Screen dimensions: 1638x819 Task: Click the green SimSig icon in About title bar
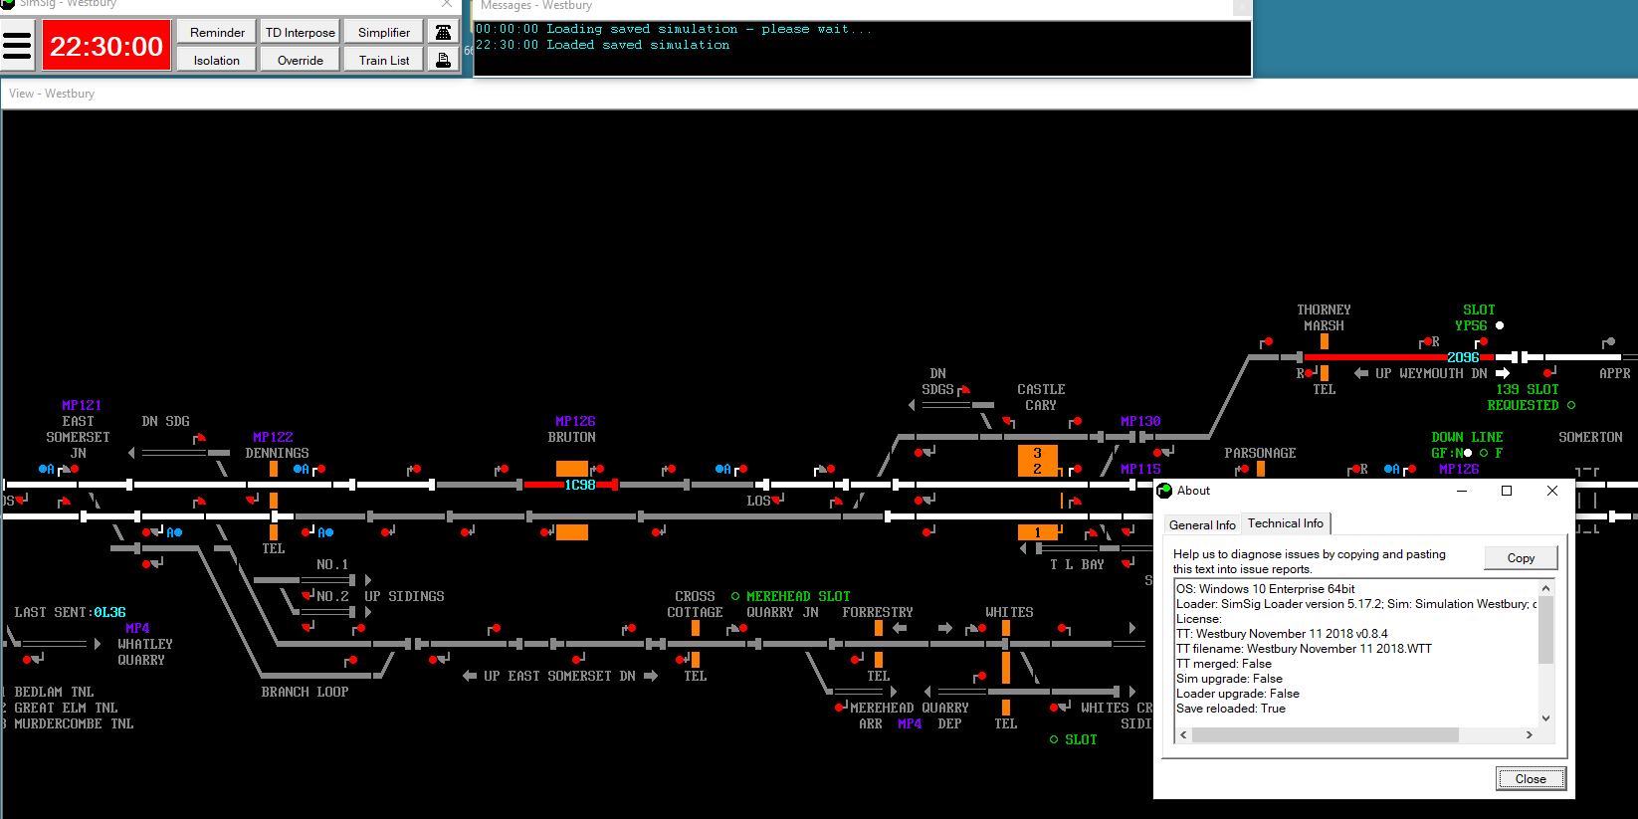[1164, 491]
